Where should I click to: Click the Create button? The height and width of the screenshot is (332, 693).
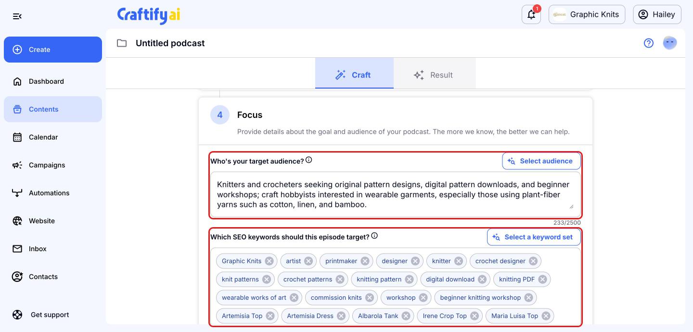coord(53,50)
